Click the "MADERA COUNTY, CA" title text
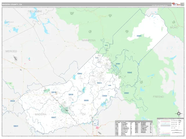Viewport: 186px width, 139px height. pos(12,5)
